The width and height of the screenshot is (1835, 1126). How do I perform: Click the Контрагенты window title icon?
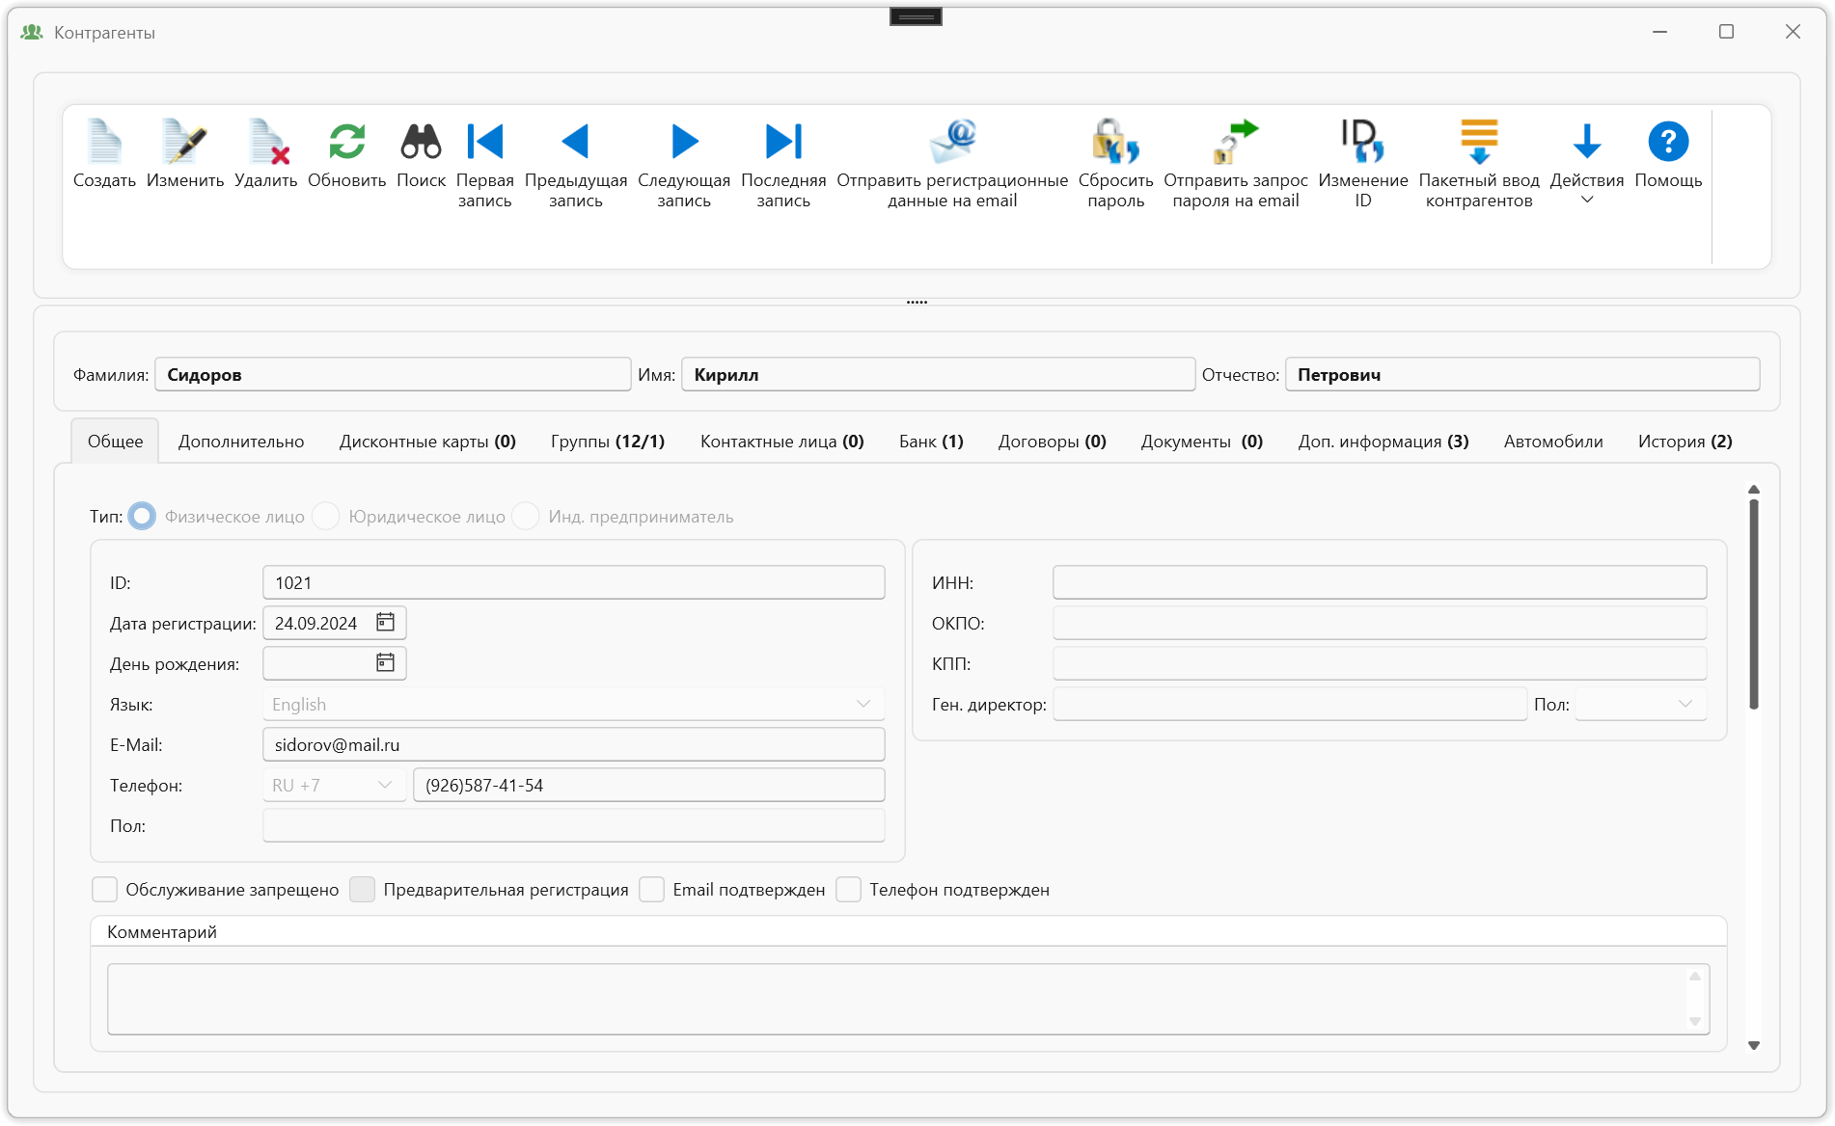[32, 32]
